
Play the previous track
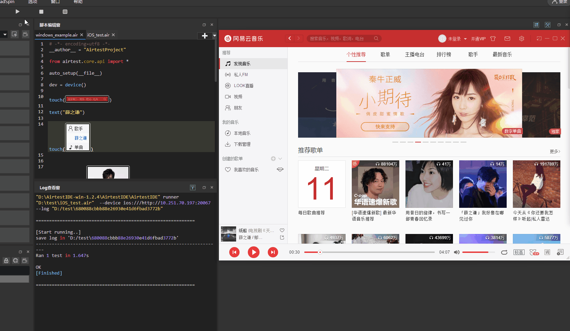(234, 252)
